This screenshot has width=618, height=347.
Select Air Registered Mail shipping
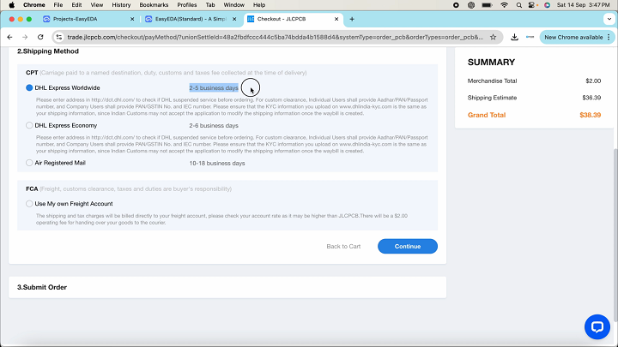29,163
